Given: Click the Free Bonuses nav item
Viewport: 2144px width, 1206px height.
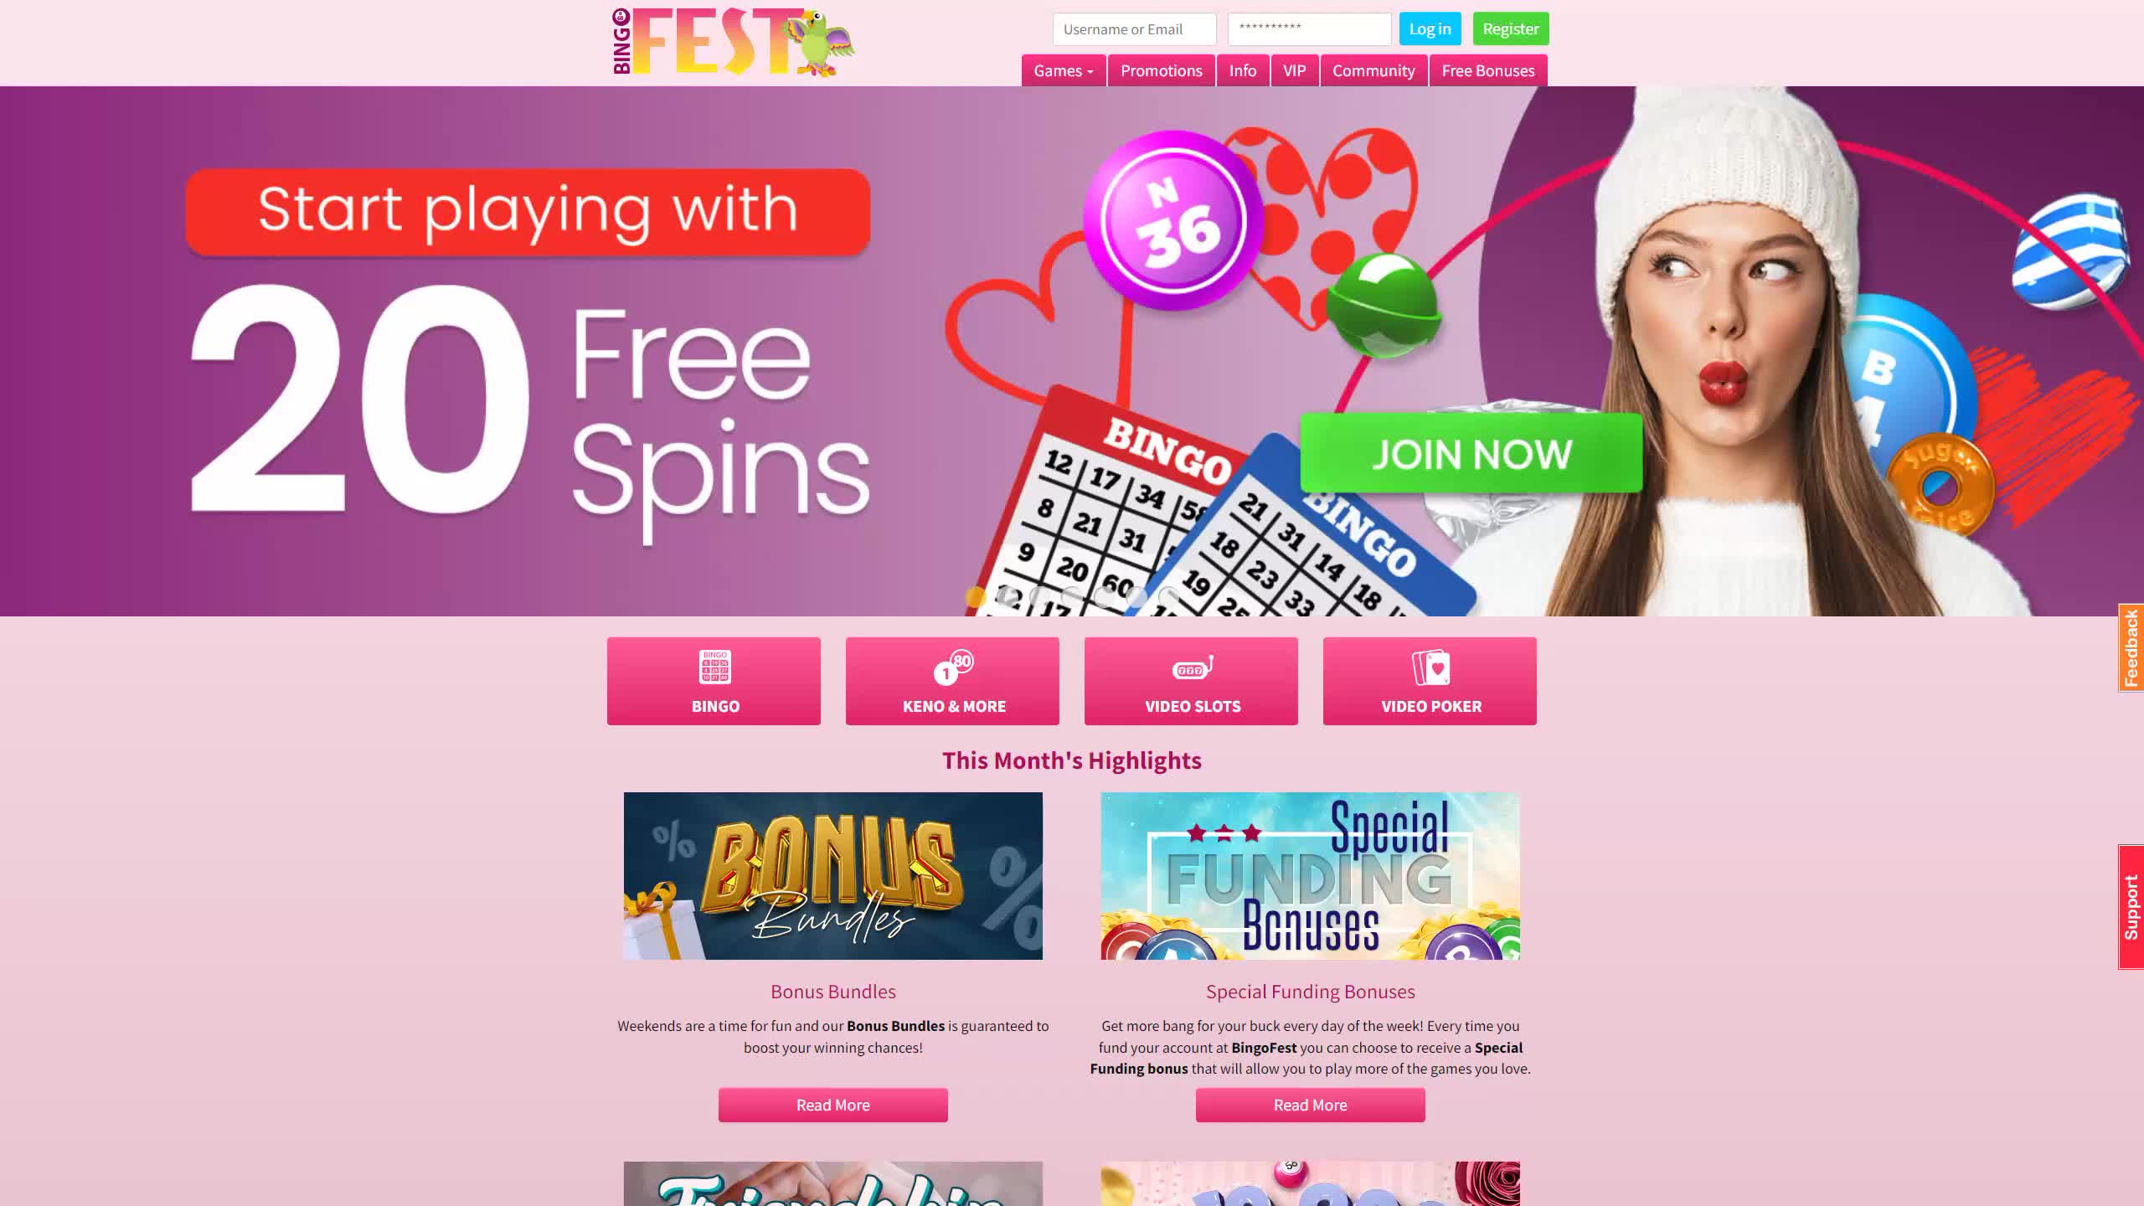Looking at the screenshot, I should click(x=1488, y=70).
